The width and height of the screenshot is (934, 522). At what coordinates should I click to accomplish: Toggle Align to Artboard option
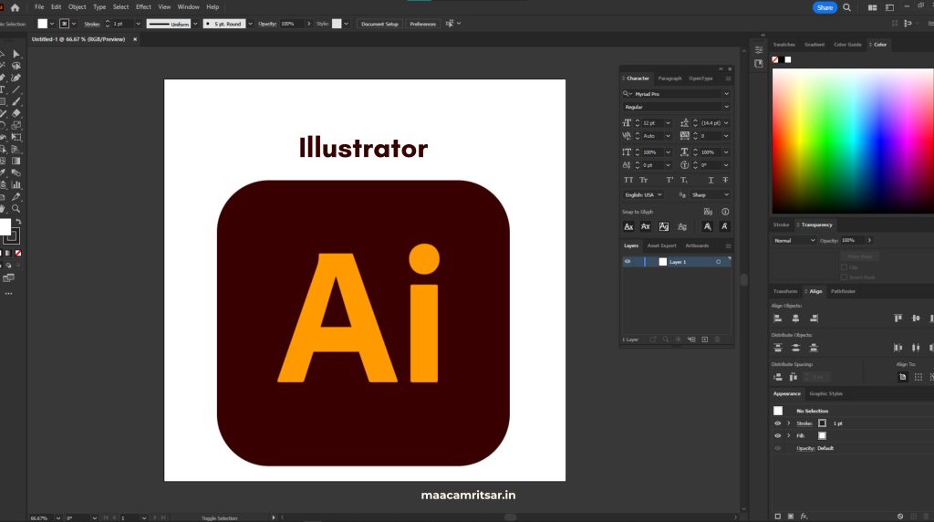coord(902,377)
